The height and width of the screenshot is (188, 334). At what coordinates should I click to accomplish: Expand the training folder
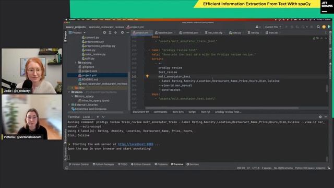(76, 63)
